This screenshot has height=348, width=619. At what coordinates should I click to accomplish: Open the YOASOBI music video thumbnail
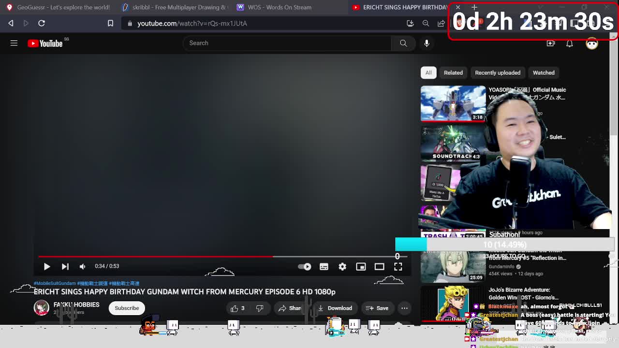click(453, 103)
